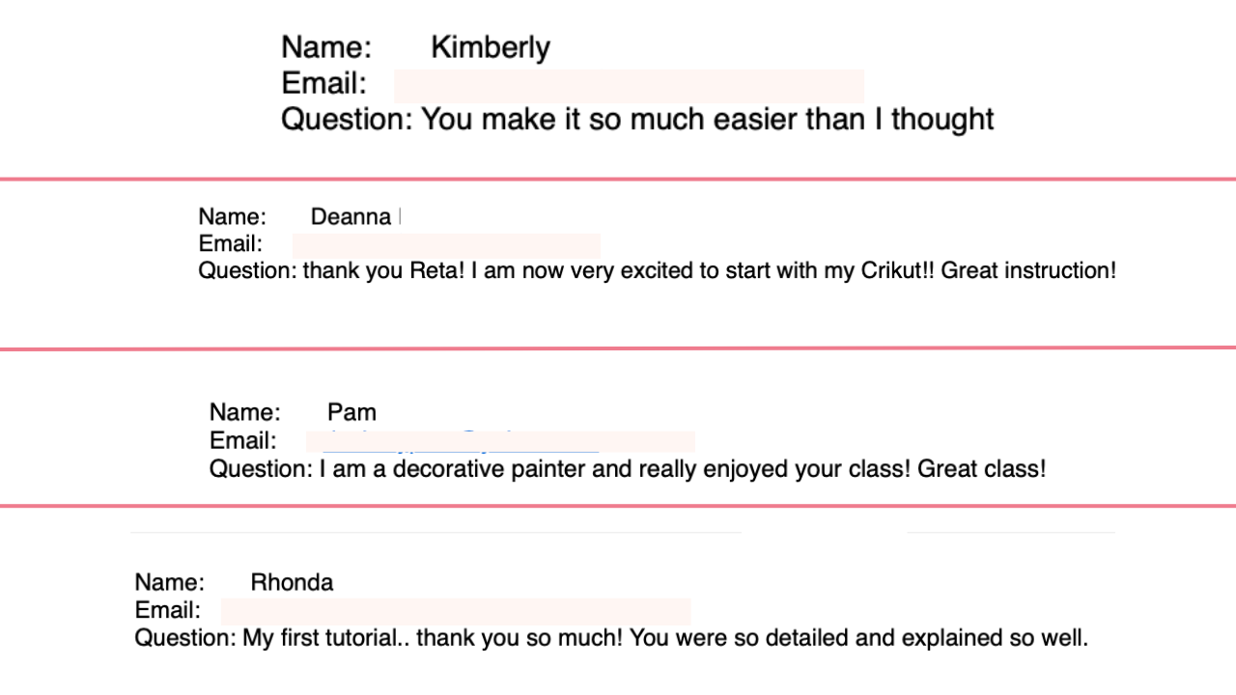Select the "You make it so much easier" comment
The width and height of the screenshot is (1236, 695).
(708, 120)
